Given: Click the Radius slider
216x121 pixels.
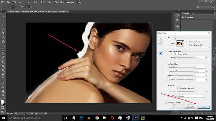Looking at the screenshot, I should [x=185, y=57].
